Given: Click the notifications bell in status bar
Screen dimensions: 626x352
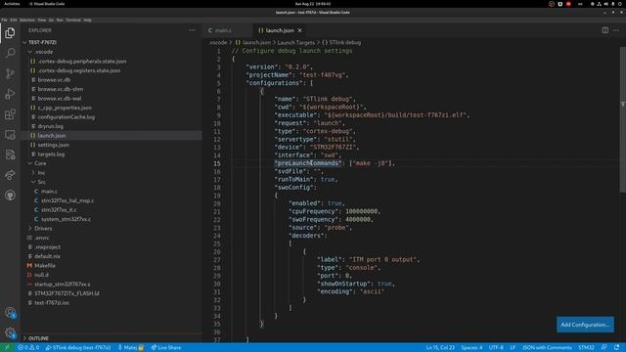Looking at the screenshot, I should [x=617, y=348].
